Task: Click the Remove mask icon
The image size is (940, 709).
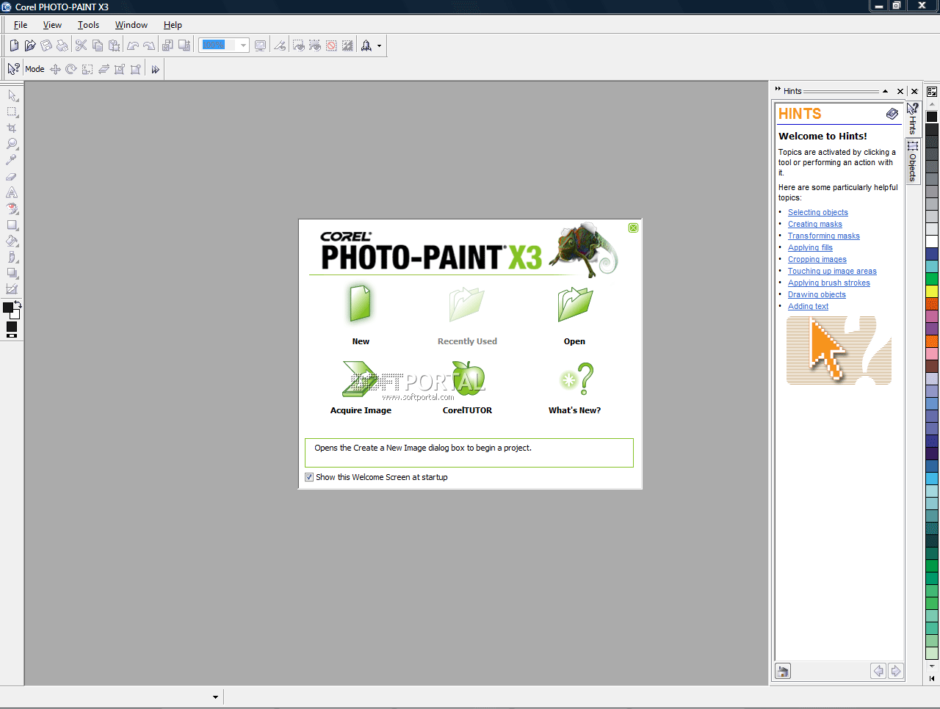Action: pos(331,46)
